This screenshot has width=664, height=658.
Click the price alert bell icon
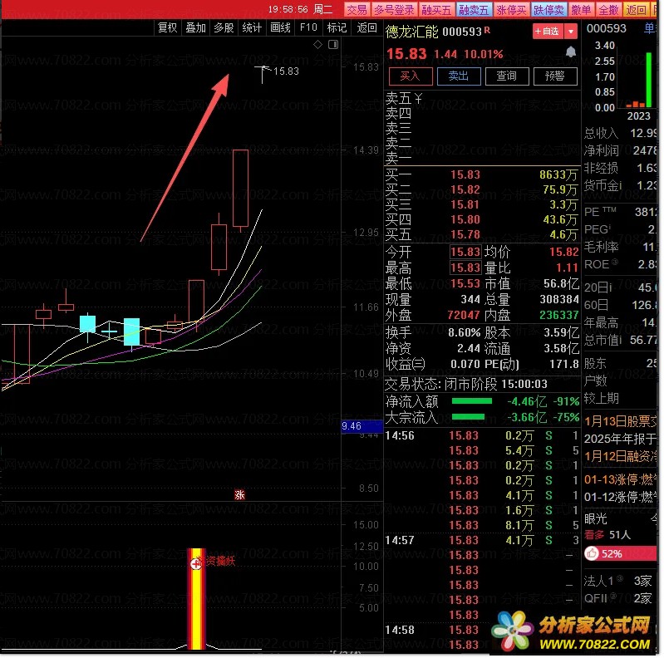pyautogui.click(x=570, y=52)
